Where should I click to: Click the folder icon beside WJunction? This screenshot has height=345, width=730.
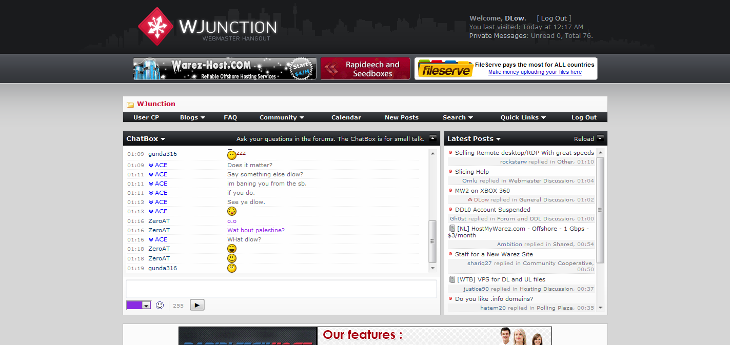(x=130, y=104)
